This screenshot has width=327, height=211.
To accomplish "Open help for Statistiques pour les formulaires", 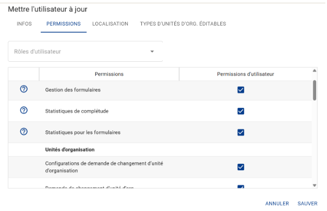I will click(24, 132).
